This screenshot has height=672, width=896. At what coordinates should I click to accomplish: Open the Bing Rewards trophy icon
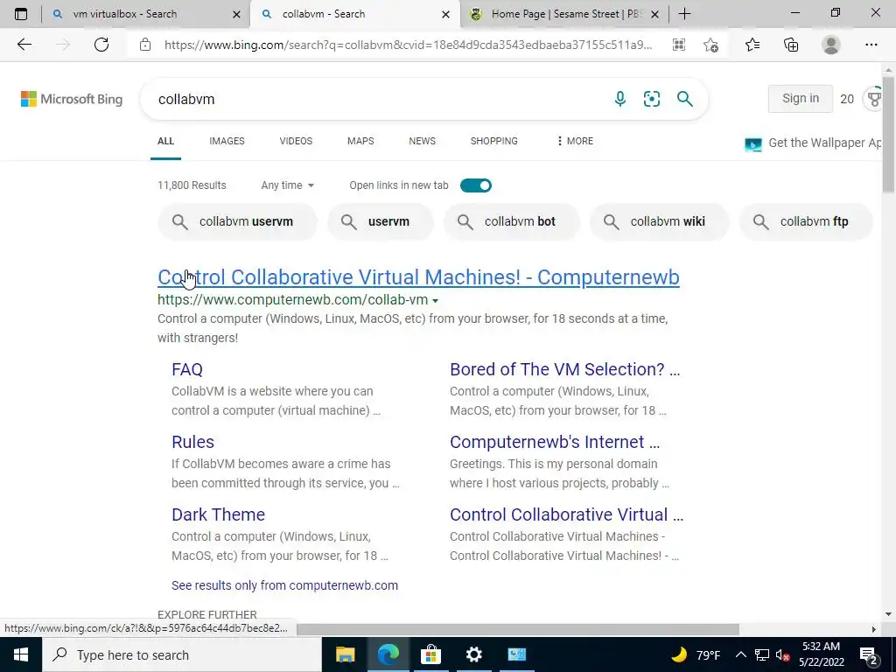(x=874, y=99)
